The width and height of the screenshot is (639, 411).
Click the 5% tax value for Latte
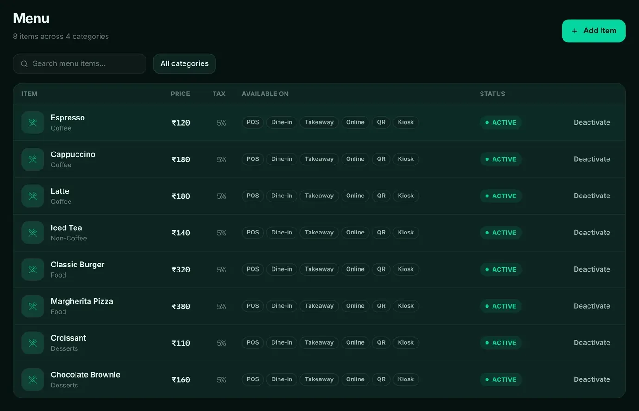(221, 196)
